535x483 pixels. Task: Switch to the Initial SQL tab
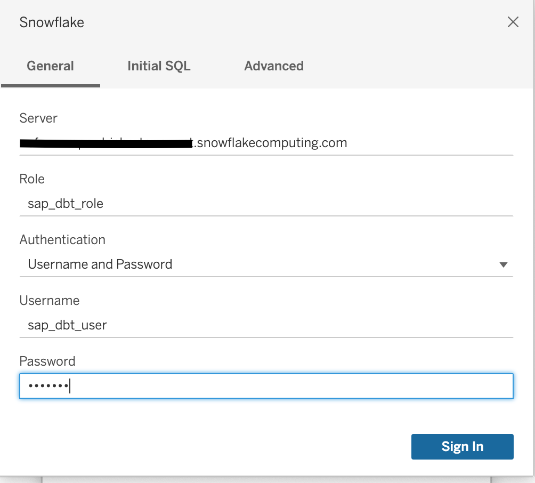coord(159,66)
